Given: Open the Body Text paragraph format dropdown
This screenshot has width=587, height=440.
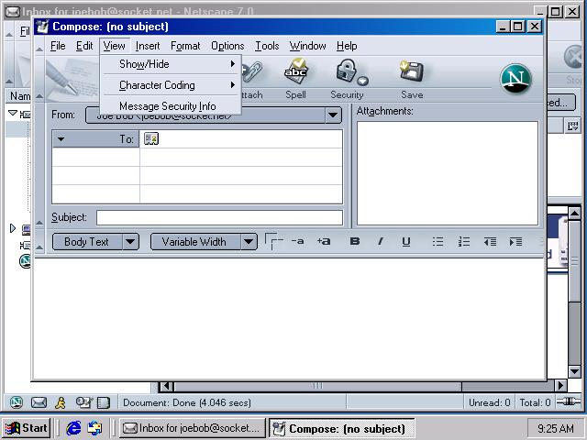Looking at the screenshot, I should coord(130,242).
